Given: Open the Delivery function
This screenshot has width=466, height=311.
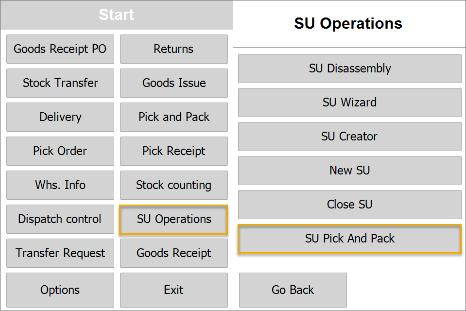Looking at the screenshot, I should [60, 117].
